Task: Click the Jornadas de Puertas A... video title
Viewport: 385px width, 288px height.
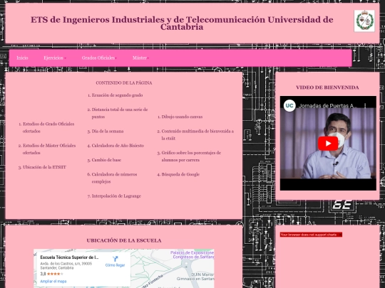Action: [x=327, y=106]
